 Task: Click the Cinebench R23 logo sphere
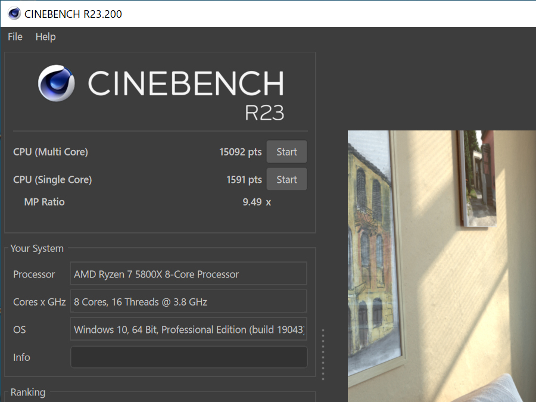56,83
